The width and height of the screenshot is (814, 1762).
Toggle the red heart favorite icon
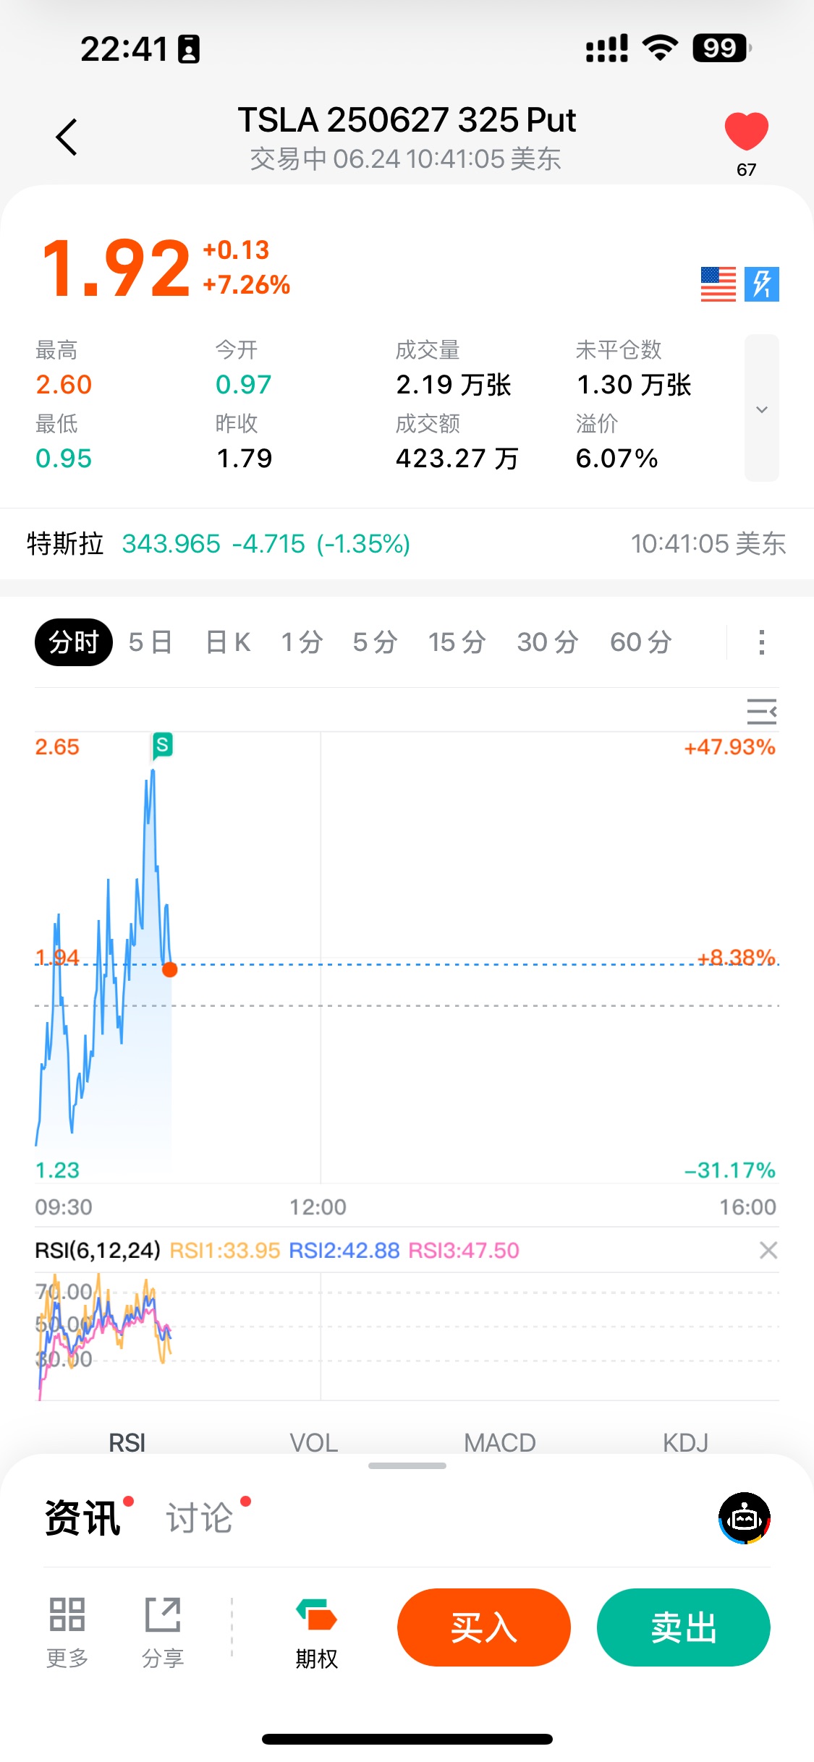pyautogui.click(x=746, y=132)
